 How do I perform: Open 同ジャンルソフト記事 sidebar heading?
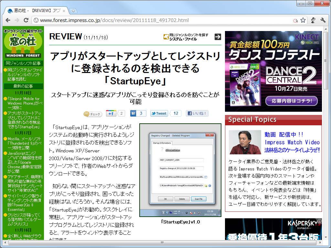[23, 63]
